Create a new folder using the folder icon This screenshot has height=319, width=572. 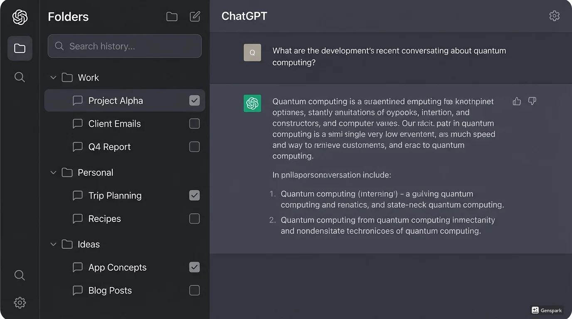pyautogui.click(x=172, y=16)
